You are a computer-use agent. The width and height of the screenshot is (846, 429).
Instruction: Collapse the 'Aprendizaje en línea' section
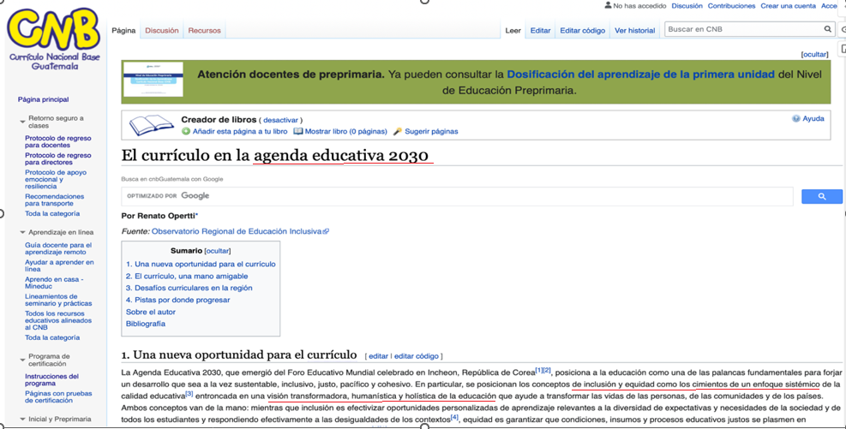click(22, 233)
